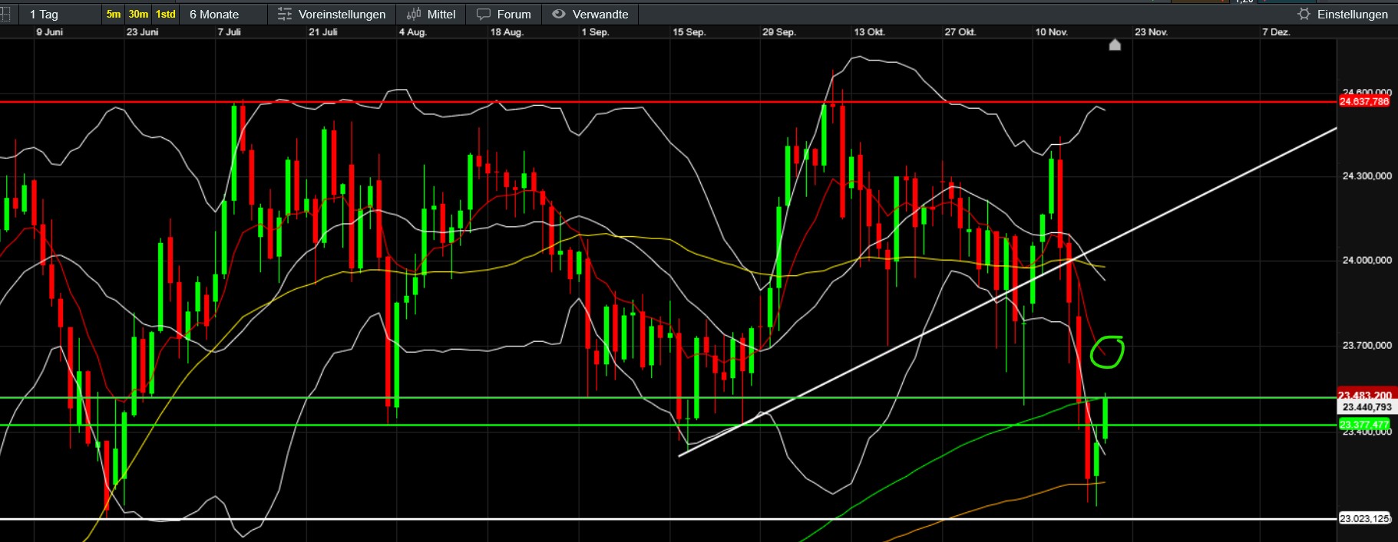Switch to the 30m quick interval
The image size is (1398, 542).
pos(138,14)
